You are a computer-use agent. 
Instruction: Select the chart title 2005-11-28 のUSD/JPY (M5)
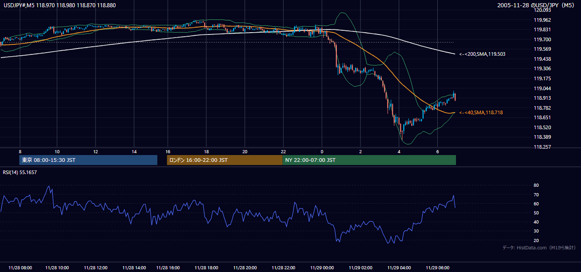point(536,5)
